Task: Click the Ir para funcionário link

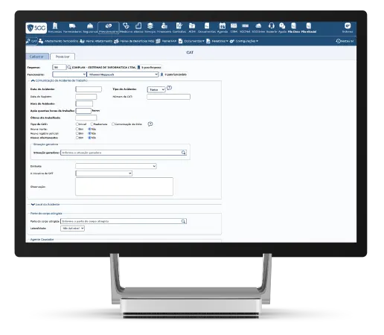Action: [173, 74]
